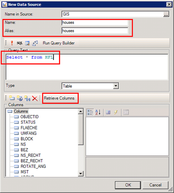Switch property grid to categorized view
The width and height of the screenshot is (174, 193).
(x=90, y=112)
